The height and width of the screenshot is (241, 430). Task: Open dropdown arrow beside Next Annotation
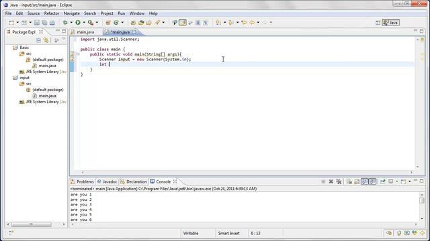(x=224, y=23)
